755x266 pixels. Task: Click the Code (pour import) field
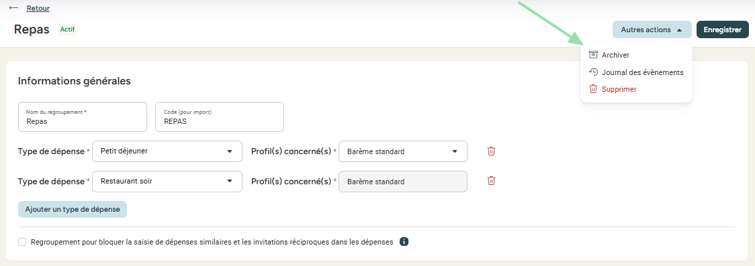tap(220, 117)
